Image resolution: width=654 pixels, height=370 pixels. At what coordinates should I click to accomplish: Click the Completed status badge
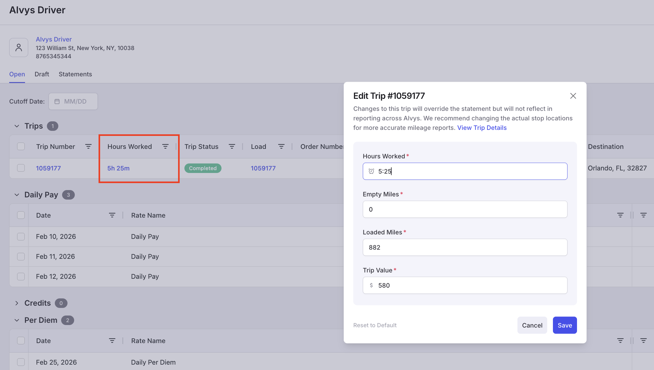point(203,168)
